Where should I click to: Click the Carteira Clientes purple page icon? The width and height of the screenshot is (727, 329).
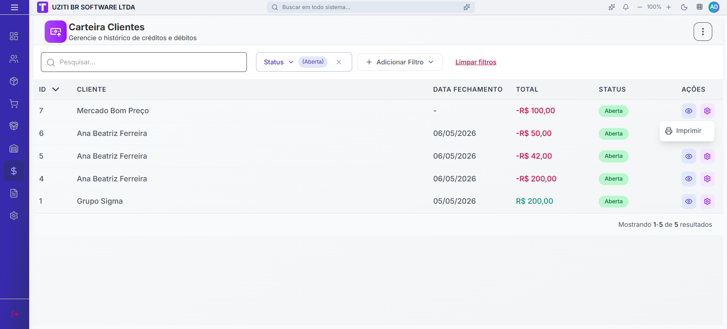[56, 32]
